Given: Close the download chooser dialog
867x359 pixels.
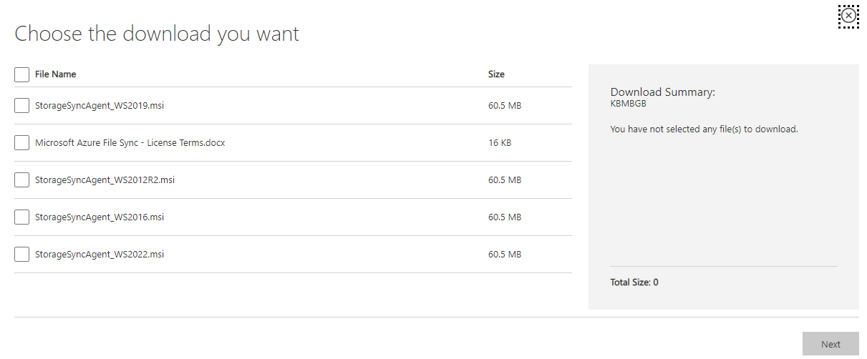Looking at the screenshot, I should [848, 16].
